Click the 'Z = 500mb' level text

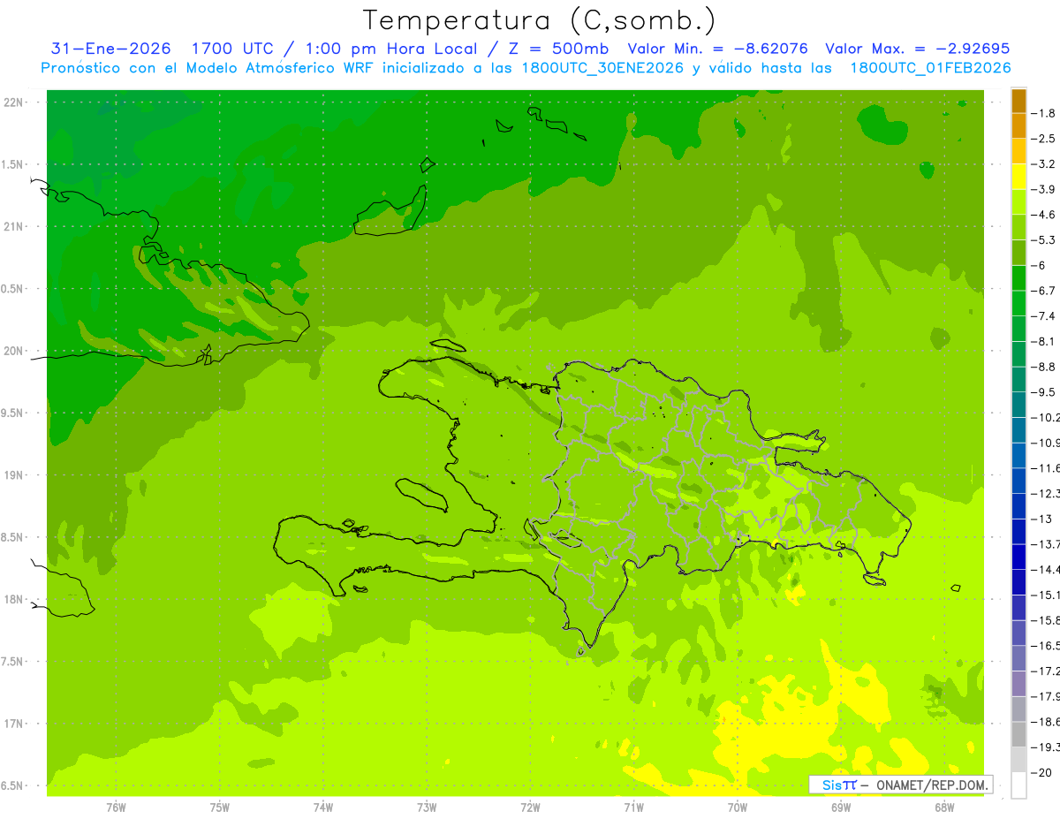pyautogui.click(x=557, y=49)
